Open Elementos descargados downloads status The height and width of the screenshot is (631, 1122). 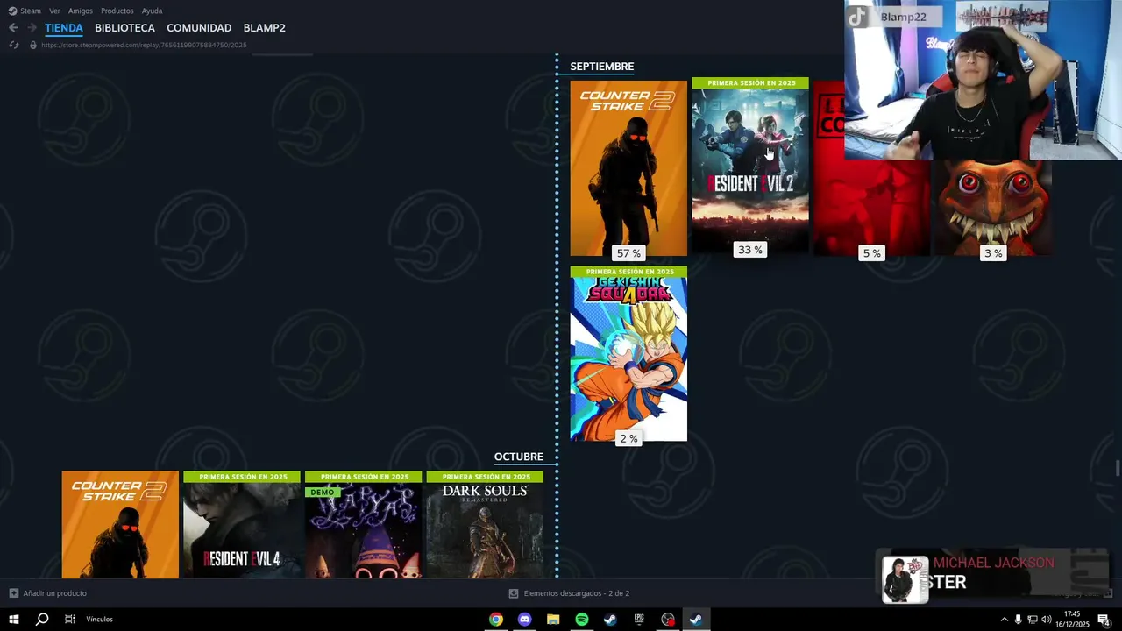(x=577, y=593)
